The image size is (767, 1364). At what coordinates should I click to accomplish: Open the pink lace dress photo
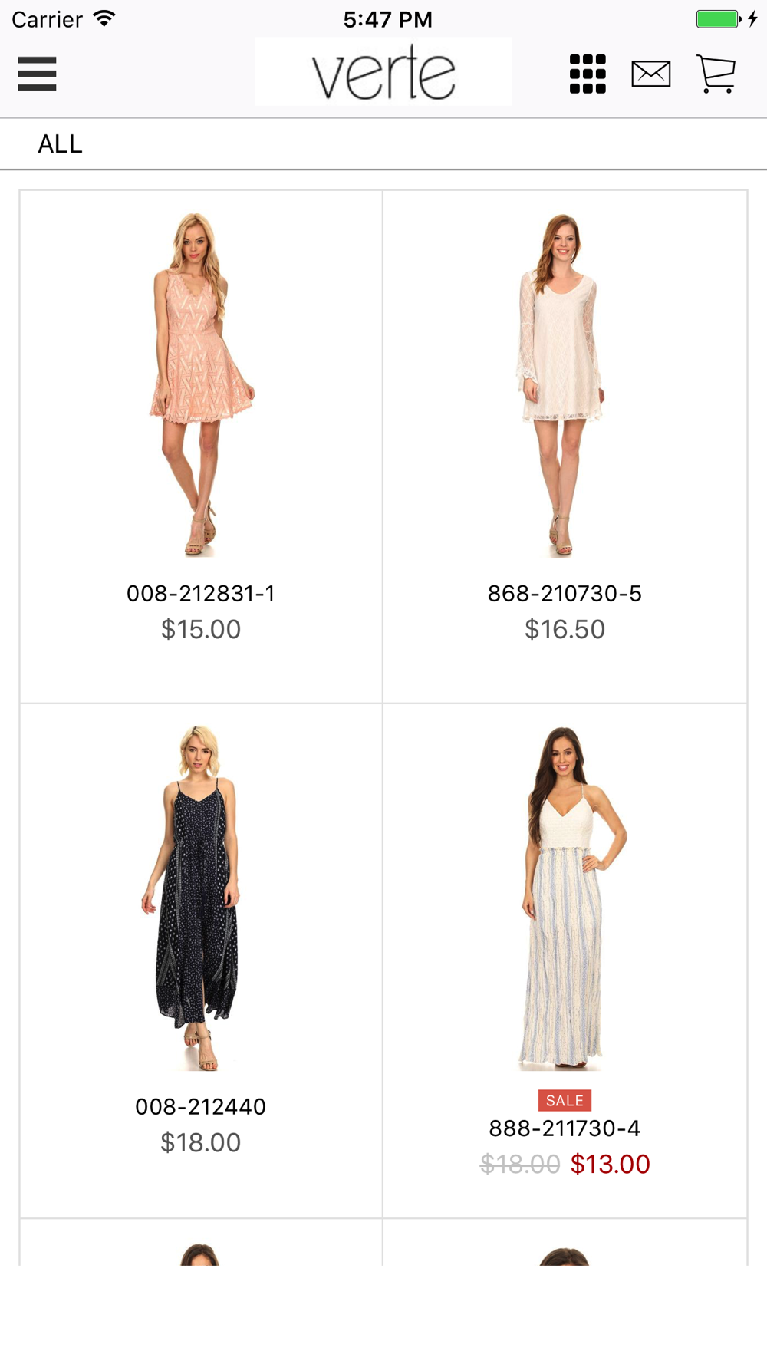click(x=201, y=384)
